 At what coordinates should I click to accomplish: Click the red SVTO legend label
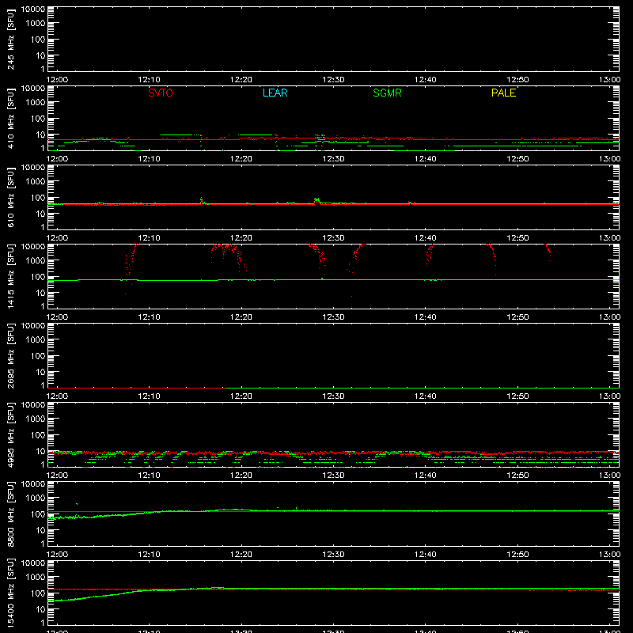pyautogui.click(x=161, y=93)
